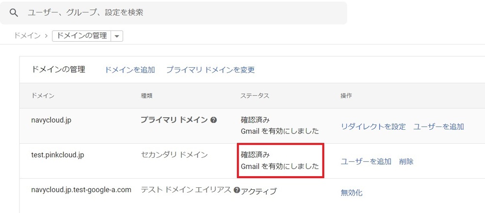The height and width of the screenshot is (213, 485).
Task: Click help icon beside テスト ドメイン エイリアス
Action: [237, 190]
